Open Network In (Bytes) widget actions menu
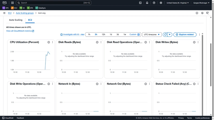 [101, 84]
